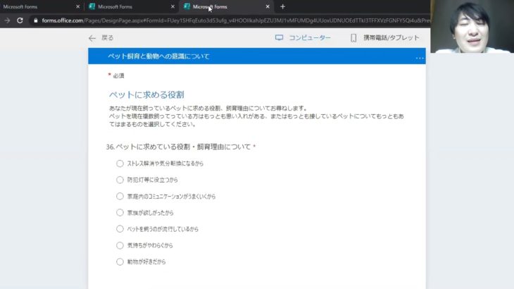The image size is (514, 289).
Task: Select radio option 家族が欲しがったから
Action: (x=120, y=213)
